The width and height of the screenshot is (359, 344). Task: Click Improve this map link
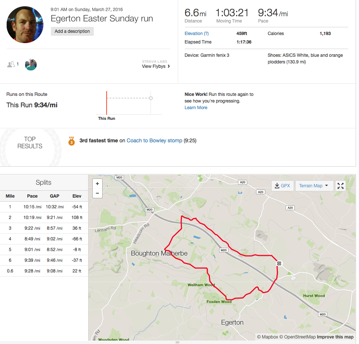coord(335,337)
